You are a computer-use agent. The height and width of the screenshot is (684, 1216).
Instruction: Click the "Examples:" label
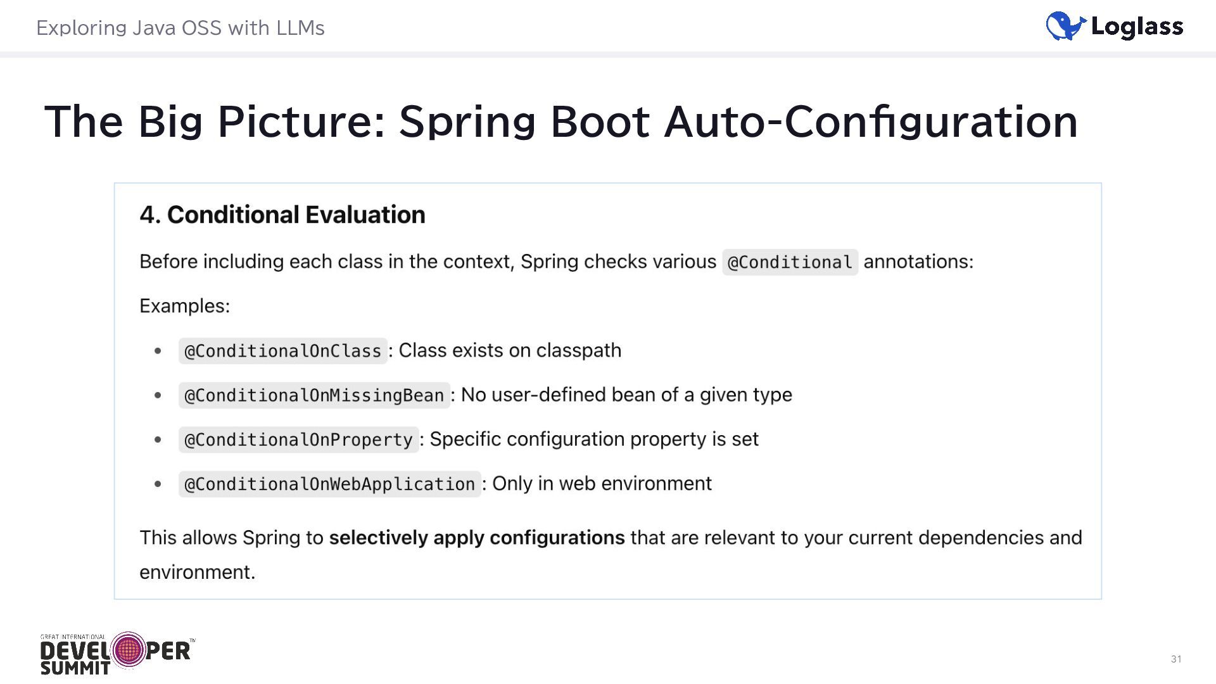click(x=184, y=306)
